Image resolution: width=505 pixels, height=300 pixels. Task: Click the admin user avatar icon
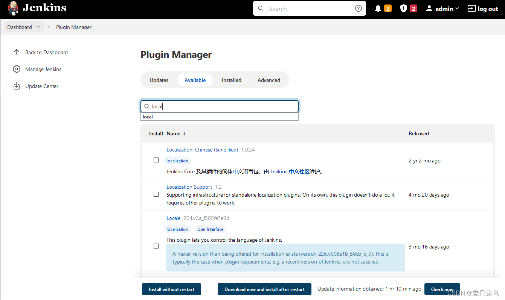tap(429, 8)
